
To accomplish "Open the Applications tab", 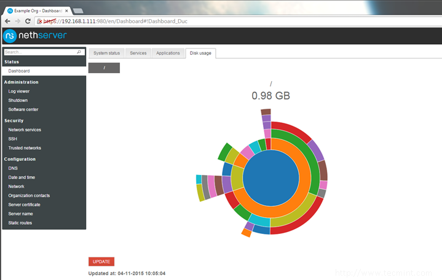I will pos(168,53).
